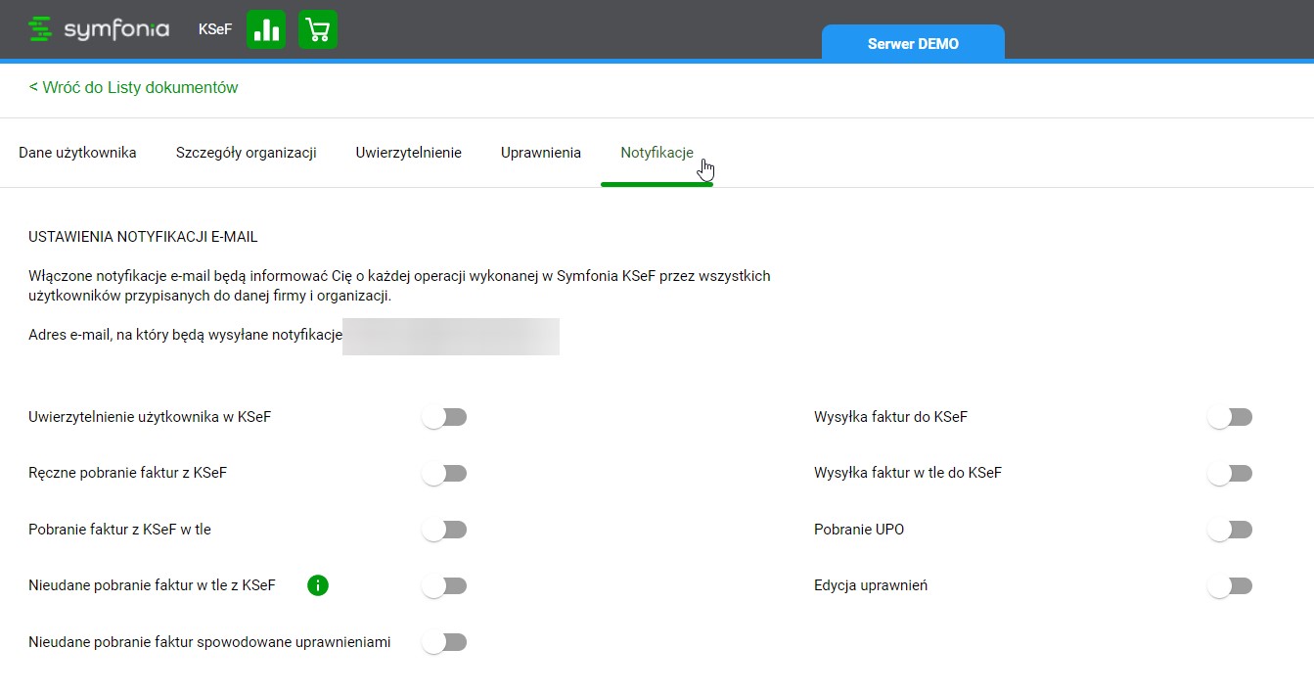Image resolution: width=1314 pixels, height=695 pixels.
Task: Enable Wysyłka faktur do KSeF notification
Action: coord(1230,417)
